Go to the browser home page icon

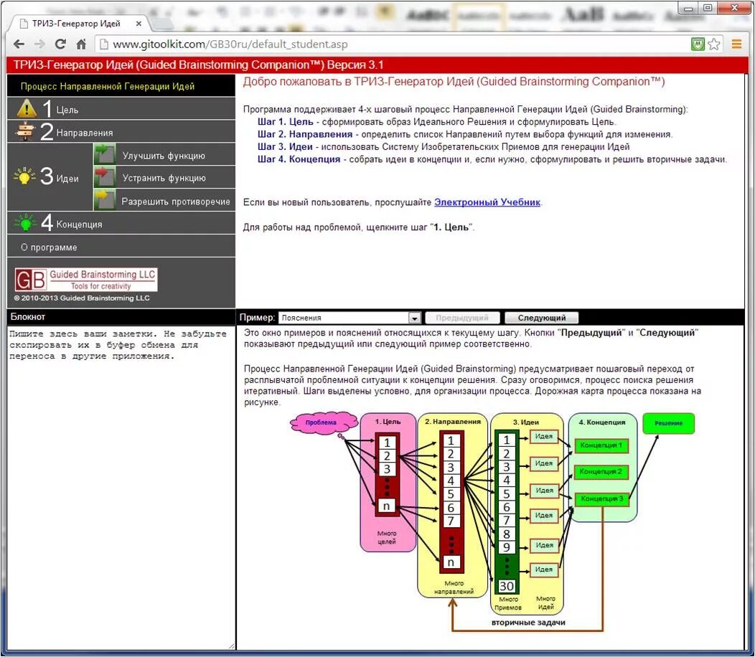81,44
